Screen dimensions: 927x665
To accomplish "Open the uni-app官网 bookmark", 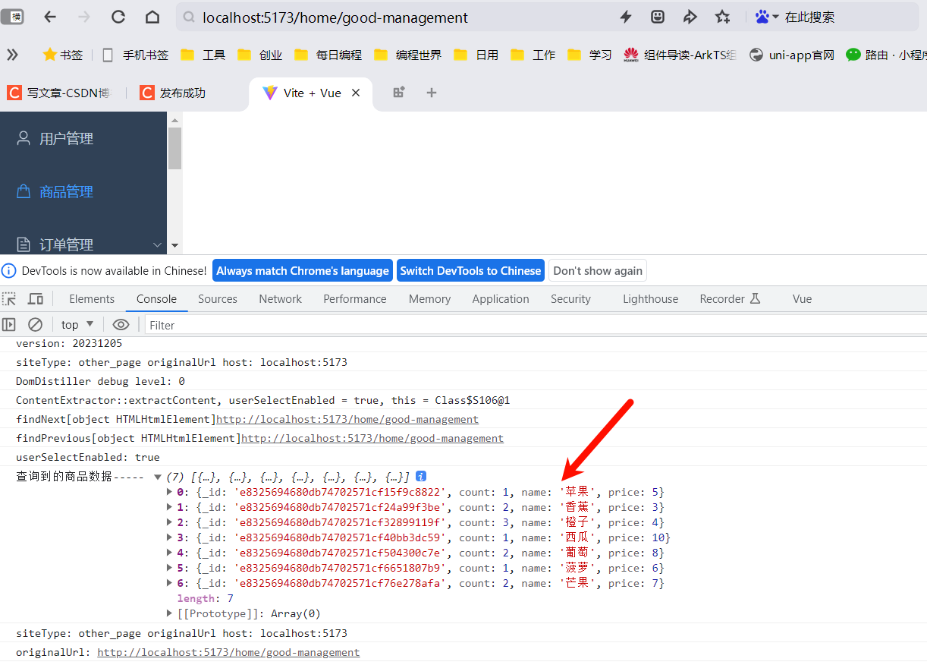I will click(x=791, y=55).
